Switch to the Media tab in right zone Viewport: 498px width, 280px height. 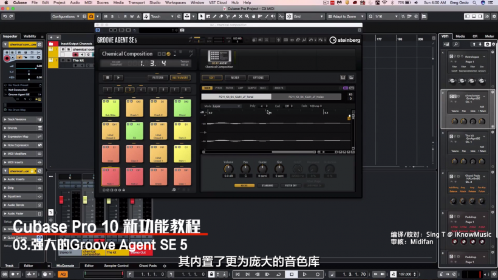(460, 36)
